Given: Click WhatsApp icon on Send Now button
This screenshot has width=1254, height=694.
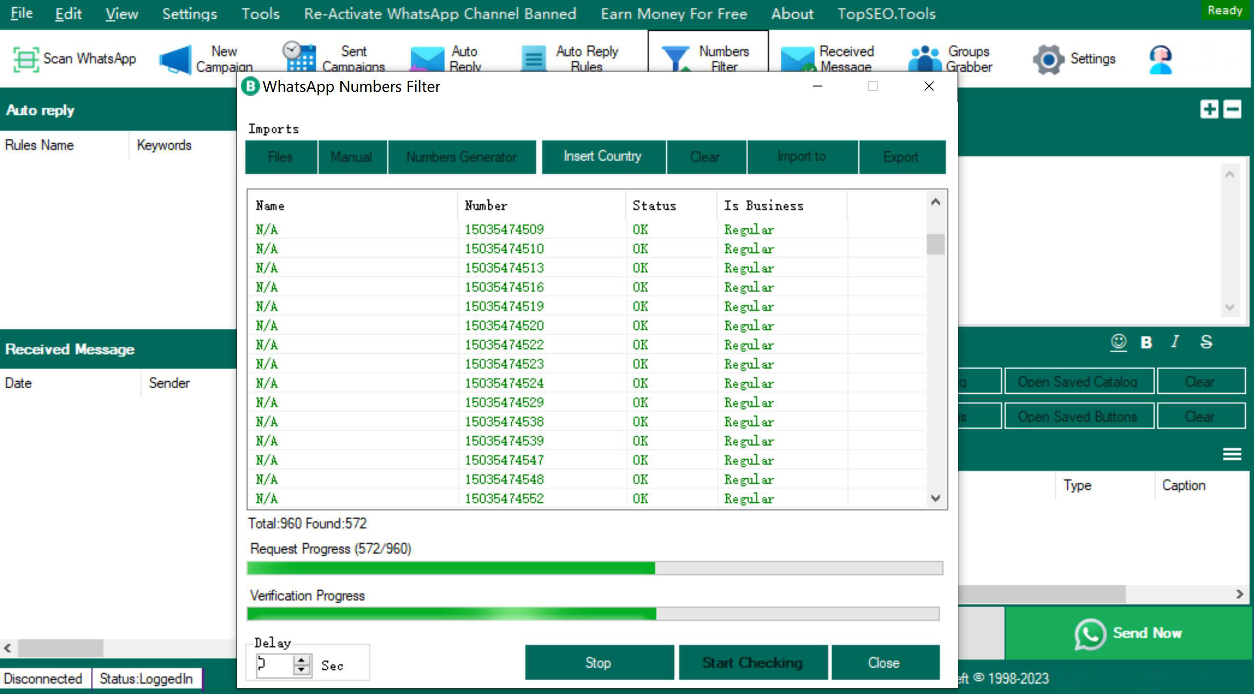Looking at the screenshot, I should pos(1090,633).
